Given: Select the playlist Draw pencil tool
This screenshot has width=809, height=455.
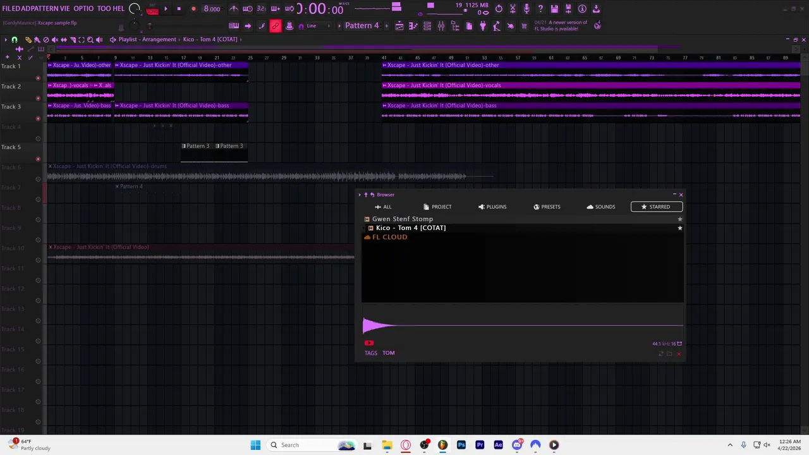Looking at the screenshot, I should click(28, 40).
